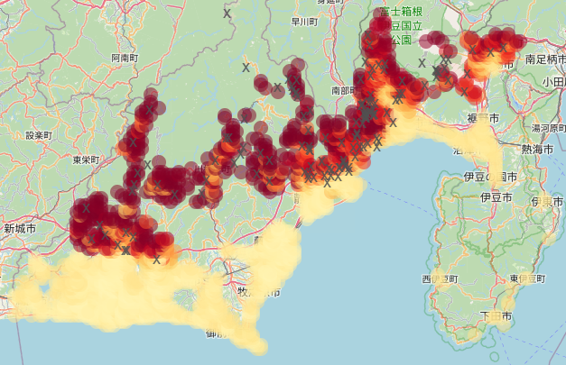Click the 阿南町 town label
Screen dimensions: 566x365
[125, 57]
